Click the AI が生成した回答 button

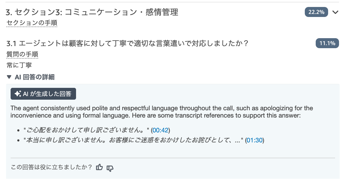coord(43,94)
